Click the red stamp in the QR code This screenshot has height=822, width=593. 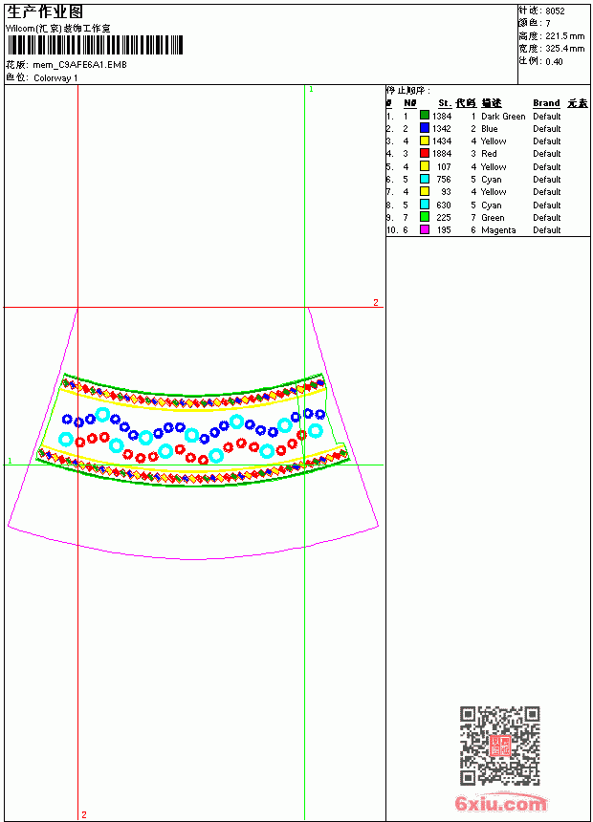499,746
